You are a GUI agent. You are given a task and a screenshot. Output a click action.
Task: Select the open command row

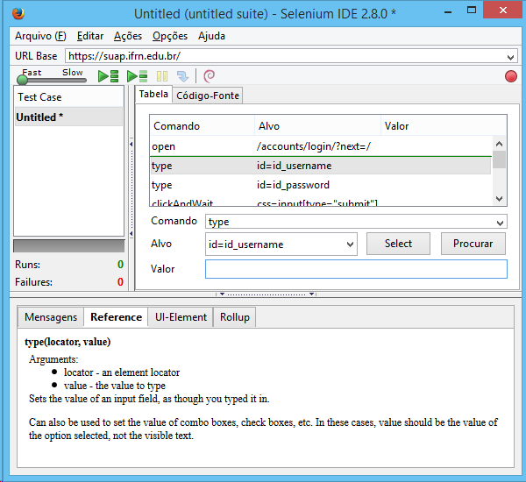pyautogui.click(x=320, y=146)
